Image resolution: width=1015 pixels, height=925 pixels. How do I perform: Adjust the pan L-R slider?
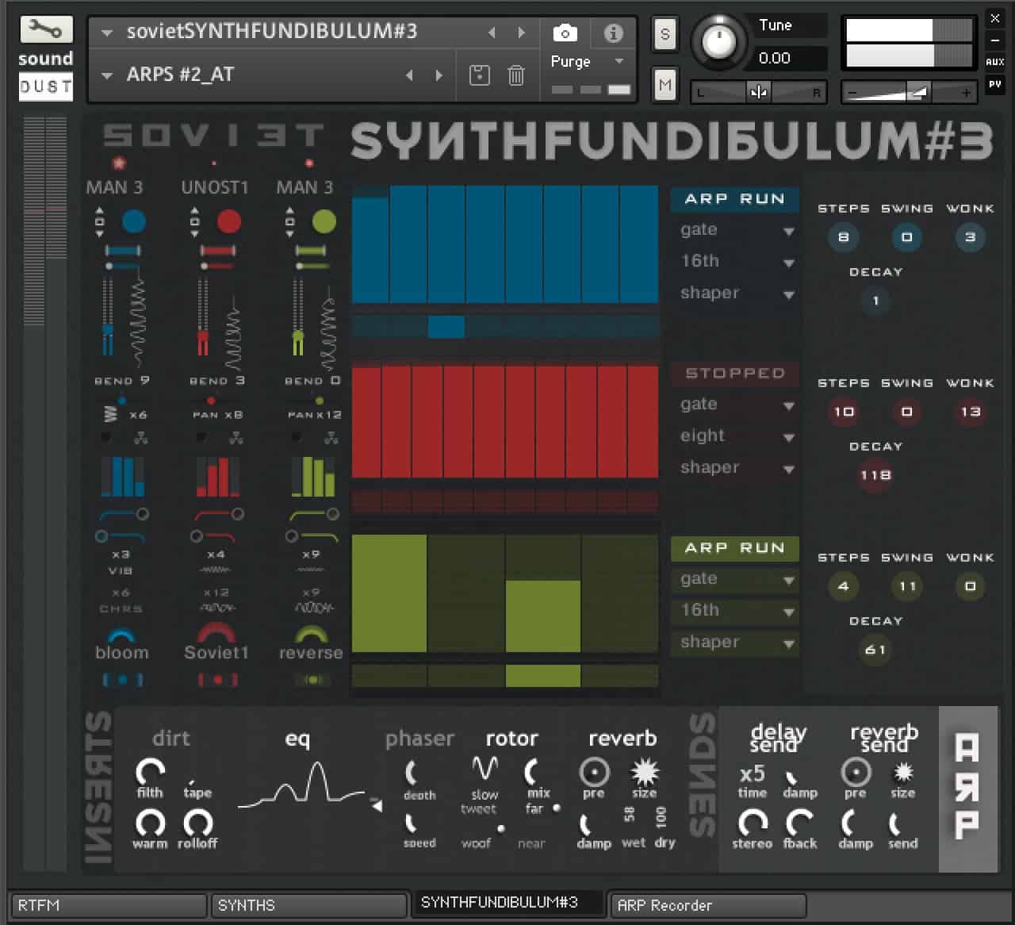pos(759,93)
